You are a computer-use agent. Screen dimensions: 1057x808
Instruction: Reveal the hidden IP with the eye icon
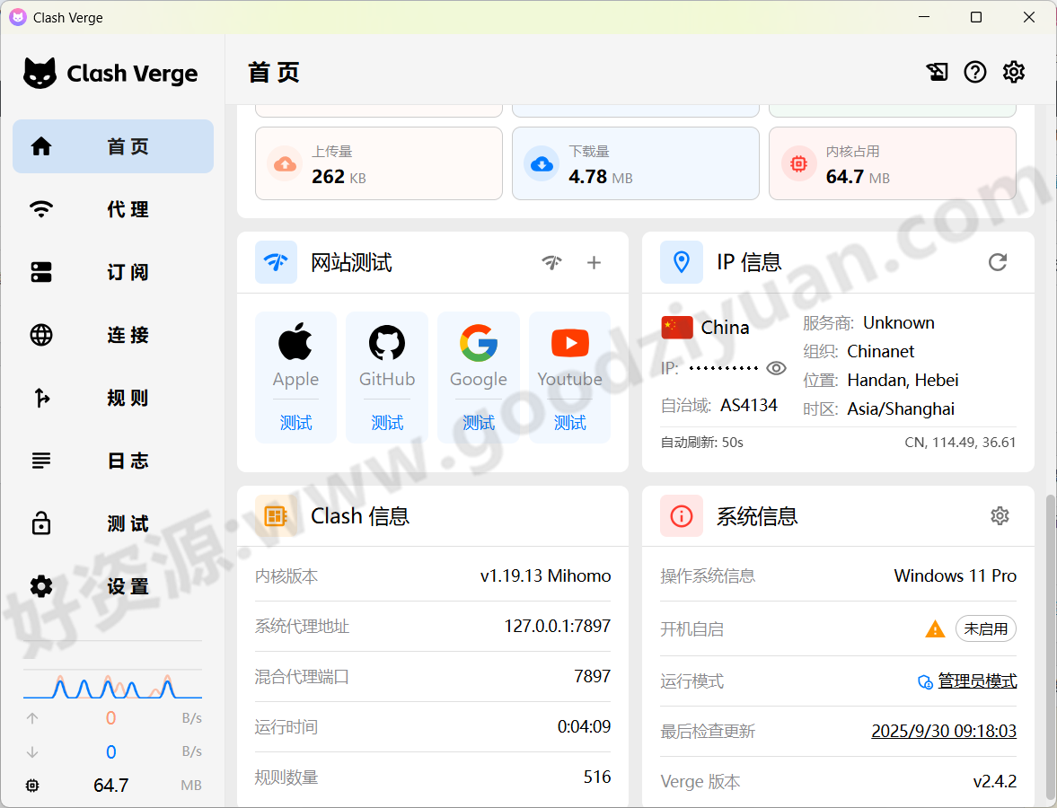[777, 368]
